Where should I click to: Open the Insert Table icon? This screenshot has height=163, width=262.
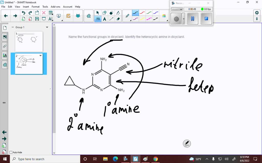(51, 12)
